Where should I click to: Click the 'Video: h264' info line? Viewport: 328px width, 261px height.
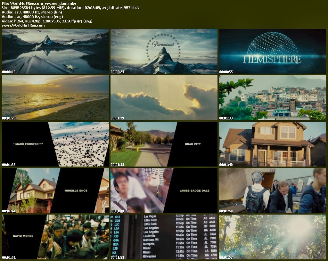(x=47, y=21)
